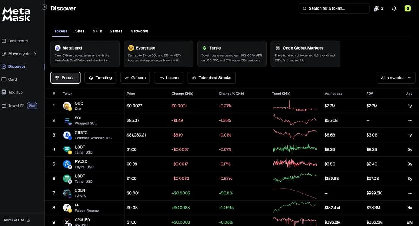This screenshot has height=226, width=419.
Task: Click the Turtle logo icon
Action: 204,48
